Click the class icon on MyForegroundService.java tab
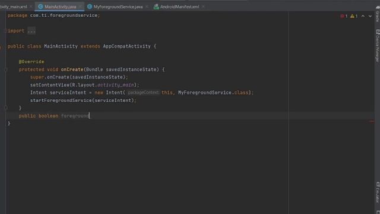380x214 pixels. [x=90, y=7]
